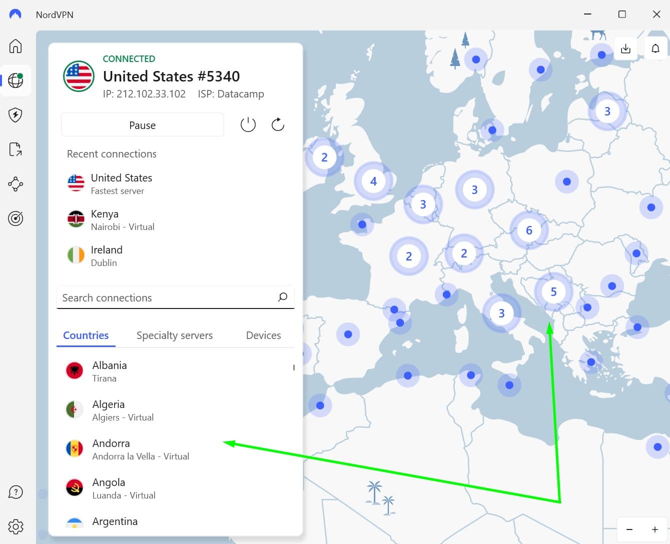Click the power disconnect icon
Viewport: 670px width, 544px height.
[x=248, y=124]
